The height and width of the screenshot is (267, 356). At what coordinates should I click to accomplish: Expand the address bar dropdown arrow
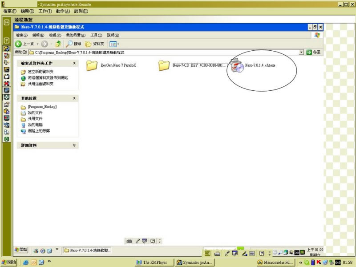[x=301, y=52]
